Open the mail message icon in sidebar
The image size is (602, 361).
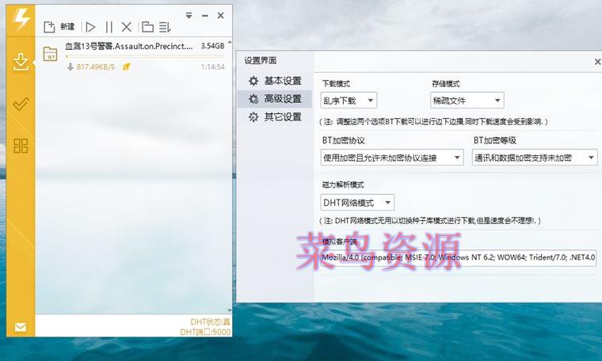click(21, 327)
